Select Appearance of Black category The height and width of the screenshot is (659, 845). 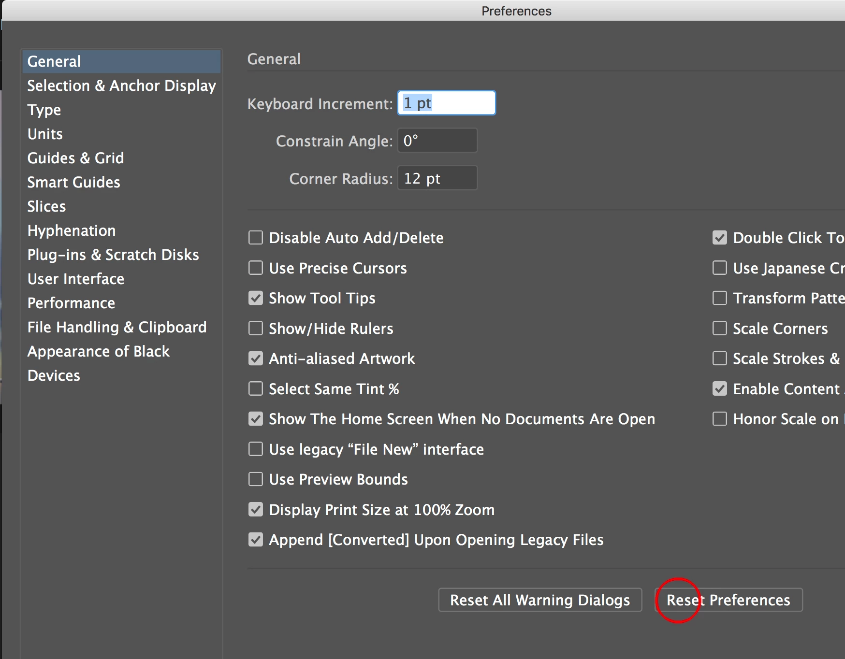[x=99, y=352]
